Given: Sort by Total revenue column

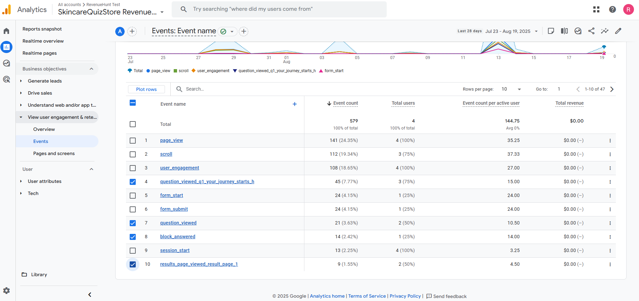Looking at the screenshot, I should tap(569, 103).
